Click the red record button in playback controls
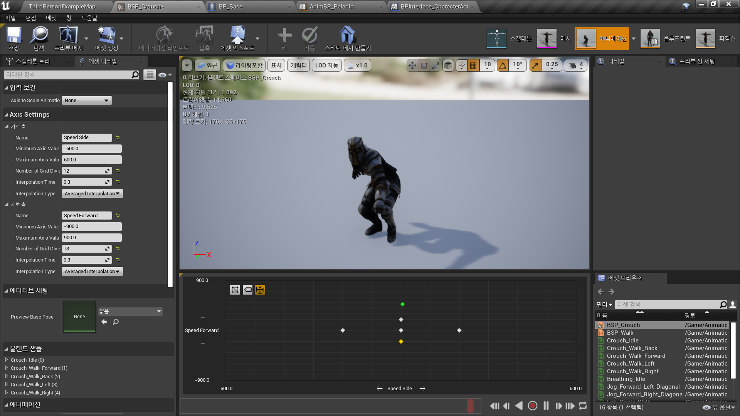 pos(533,406)
